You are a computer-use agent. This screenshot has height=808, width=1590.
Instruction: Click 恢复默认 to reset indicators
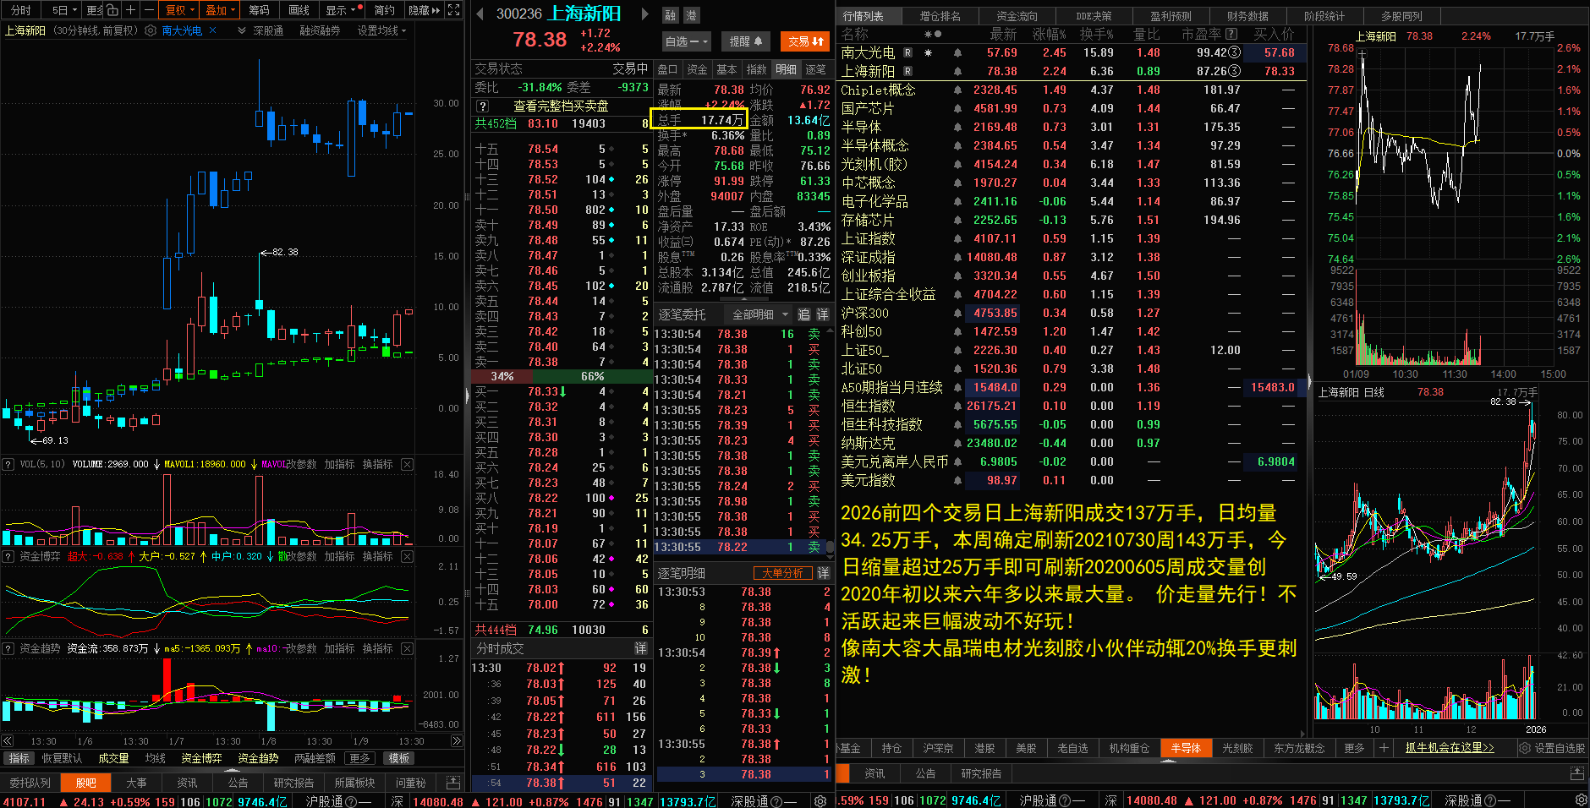(x=62, y=759)
